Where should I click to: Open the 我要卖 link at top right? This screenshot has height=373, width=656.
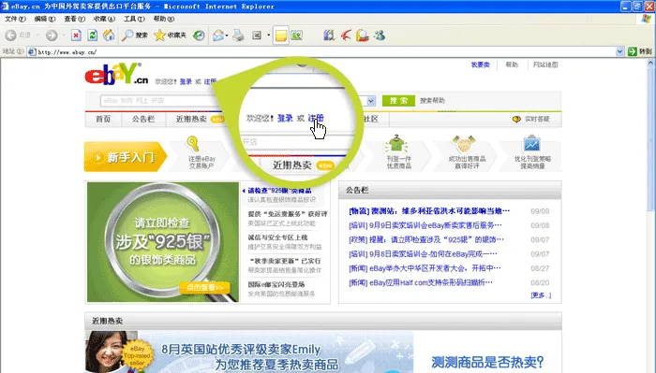click(480, 65)
